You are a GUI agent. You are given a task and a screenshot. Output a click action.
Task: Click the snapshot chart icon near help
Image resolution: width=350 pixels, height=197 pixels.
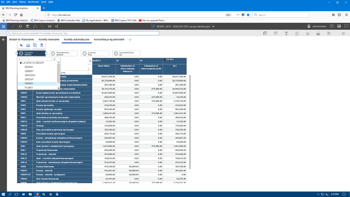339,26
